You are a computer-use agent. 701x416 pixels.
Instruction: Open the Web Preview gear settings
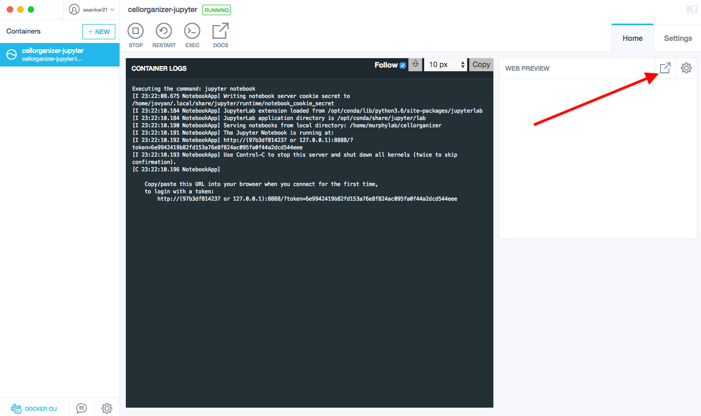tap(686, 68)
